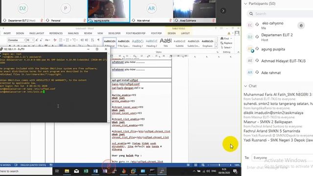313x176 pixels.
Task: Decrease font size in Word ribbon
Action: [x=41, y=40]
